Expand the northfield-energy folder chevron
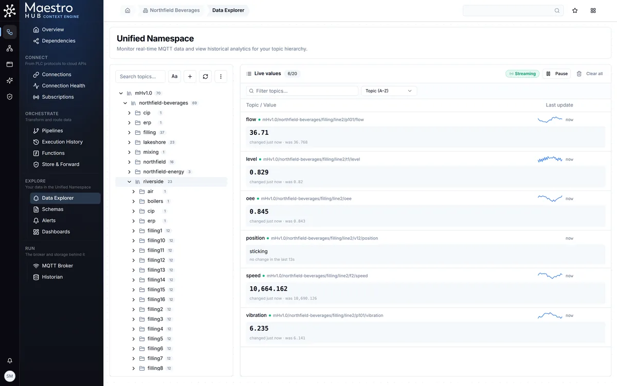This screenshot has width=617, height=386. [129, 172]
